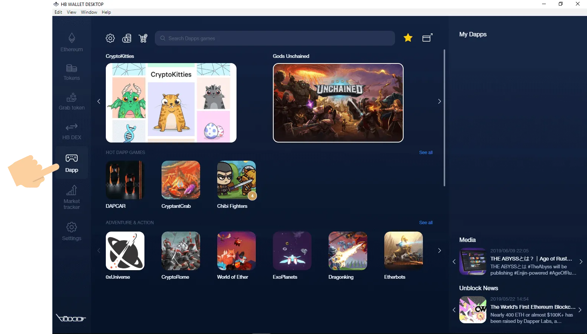Click the coins stack toolbar icon
This screenshot has height=334, width=587.
[127, 38]
